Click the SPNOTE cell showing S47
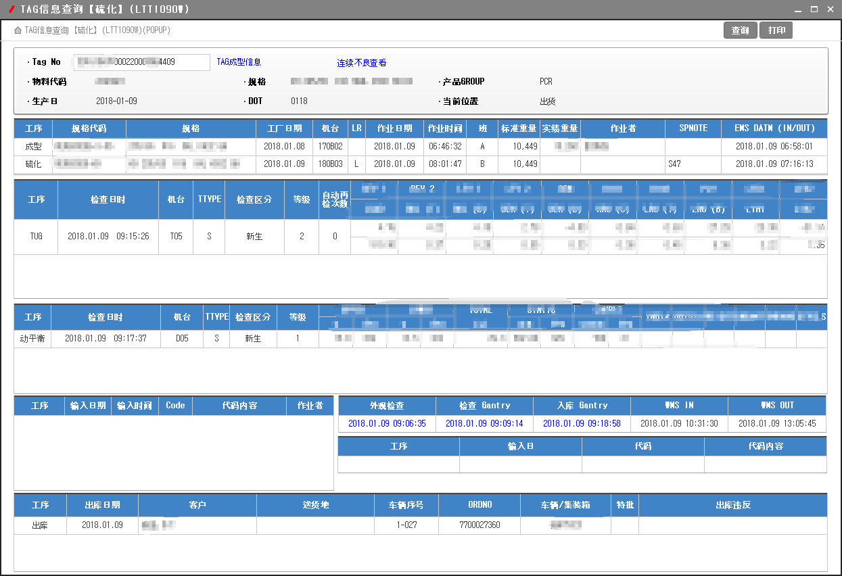The height and width of the screenshot is (576, 842). (x=692, y=164)
